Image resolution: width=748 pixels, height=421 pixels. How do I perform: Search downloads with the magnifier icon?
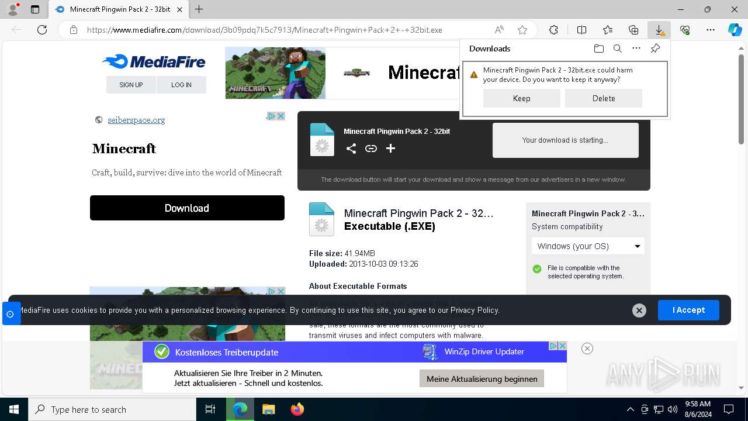(x=617, y=49)
